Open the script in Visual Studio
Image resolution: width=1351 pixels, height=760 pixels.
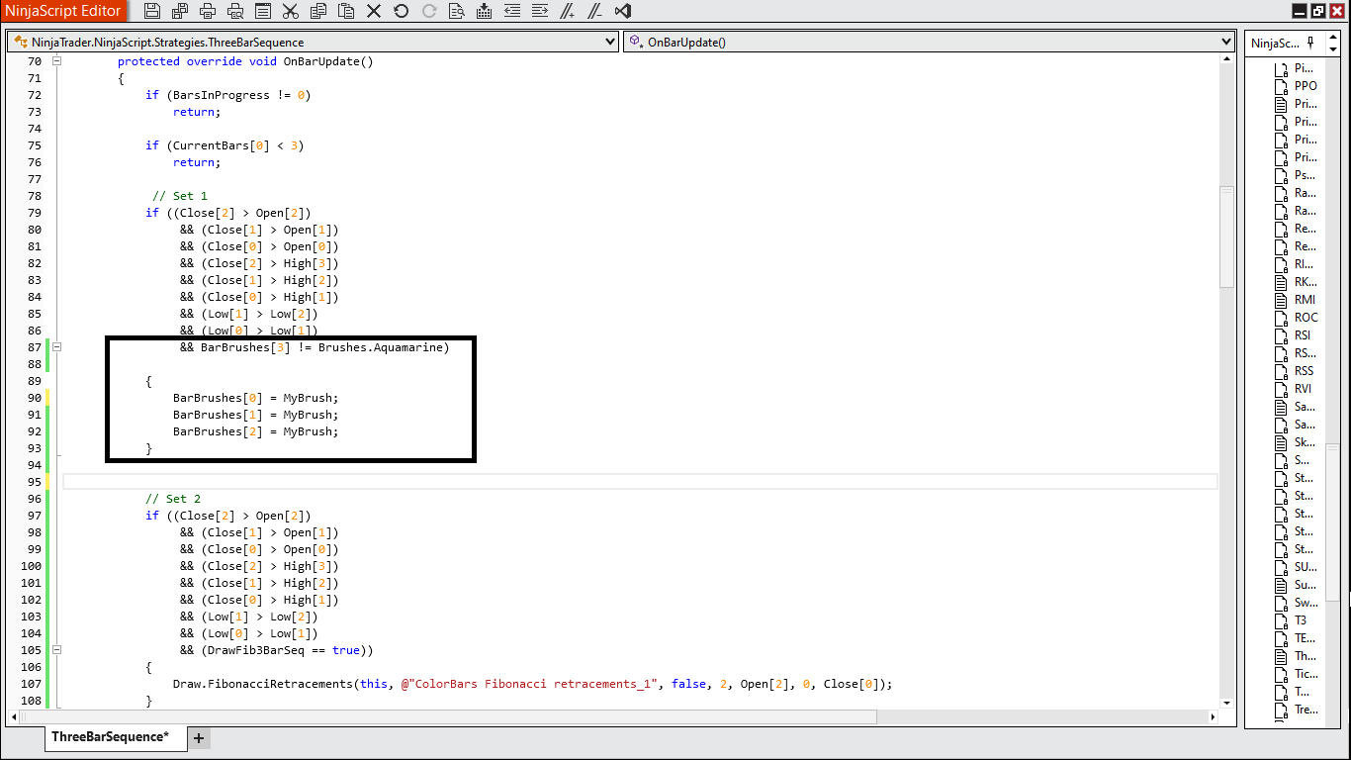pos(622,11)
